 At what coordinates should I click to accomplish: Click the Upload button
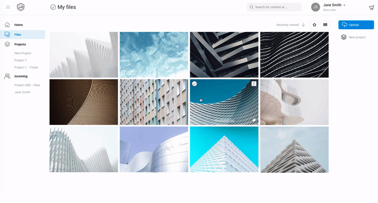tap(356, 25)
